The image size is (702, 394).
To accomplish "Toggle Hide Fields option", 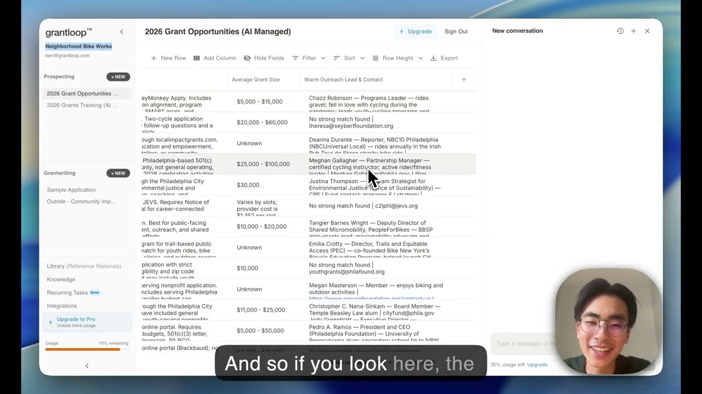I will 264,58.
